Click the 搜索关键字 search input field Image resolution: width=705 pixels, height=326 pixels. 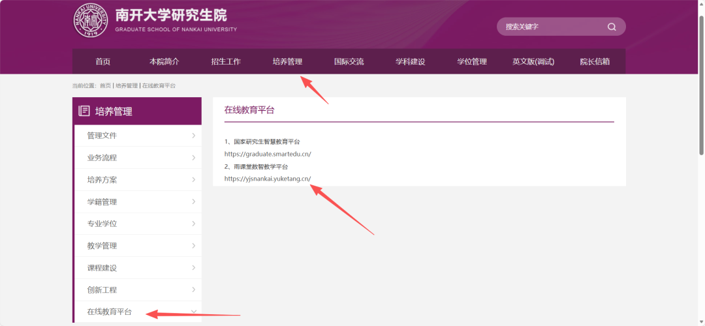click(561, 27)
